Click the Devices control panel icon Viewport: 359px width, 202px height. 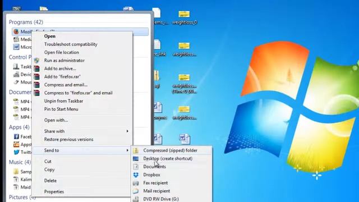click(16, 74)
